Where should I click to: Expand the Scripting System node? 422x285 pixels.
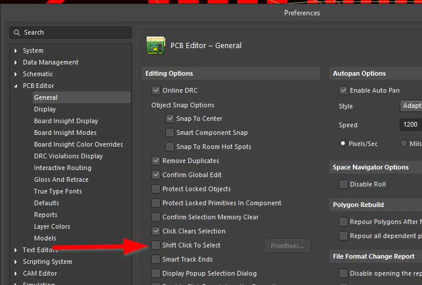16,262
